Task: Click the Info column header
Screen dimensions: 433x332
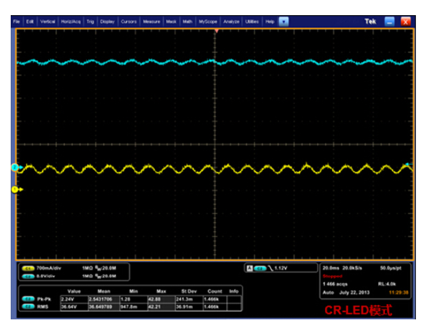Action: click(x=234, y=292)
